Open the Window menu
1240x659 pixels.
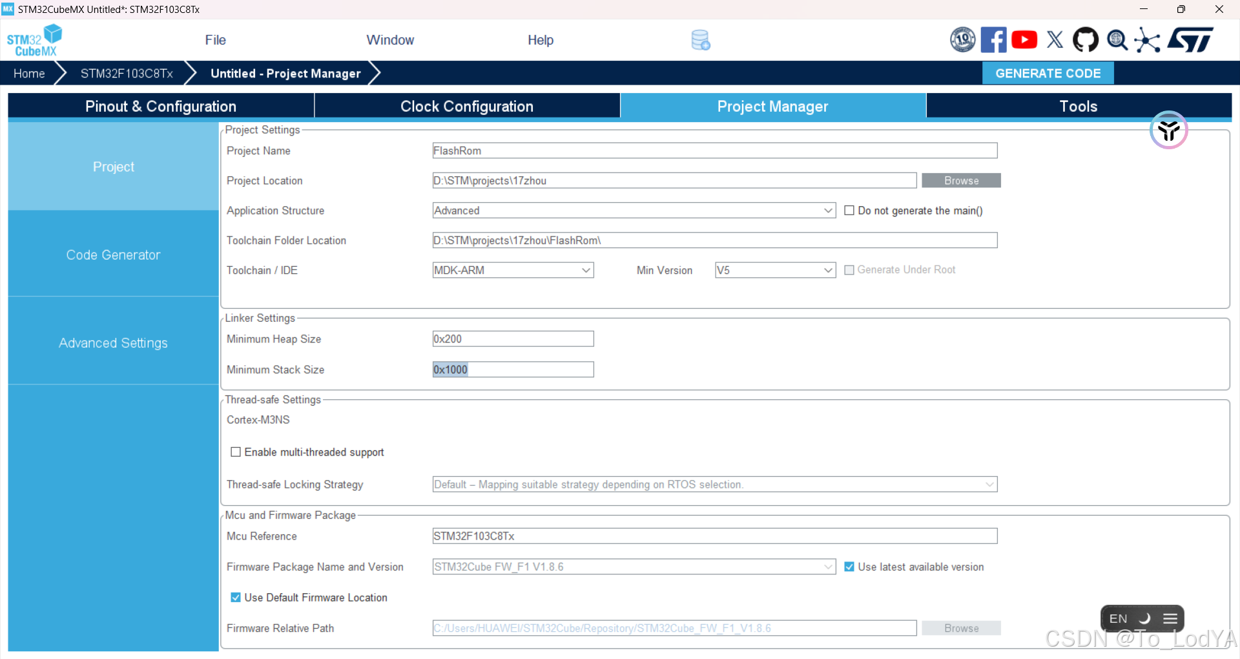[x=390, y=40]
